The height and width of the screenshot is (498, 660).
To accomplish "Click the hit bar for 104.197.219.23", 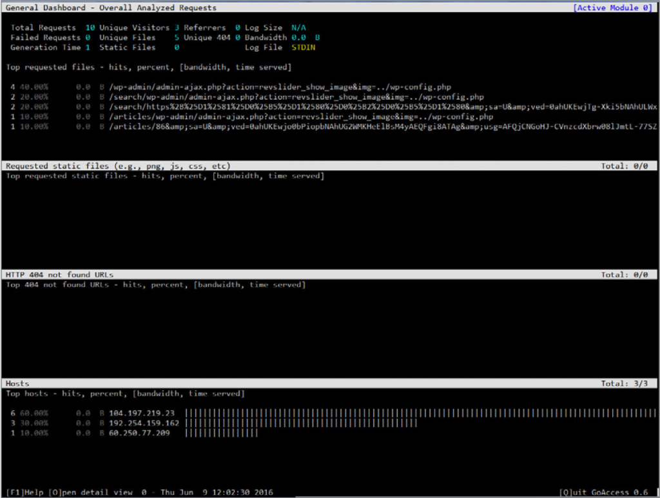I will tap(420, 414).
